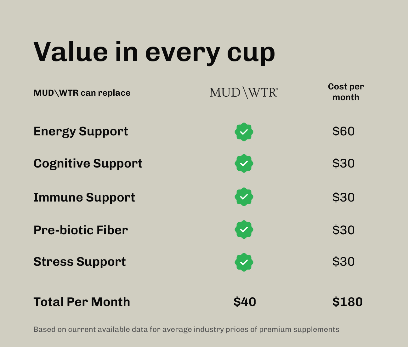Click the "Value in every cup" heading
The height and width of the screenshot is (347, 408).
tap(154, 52)
